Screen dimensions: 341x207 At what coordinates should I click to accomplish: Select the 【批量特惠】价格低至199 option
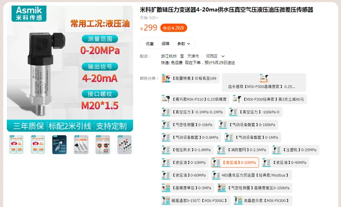click(190, 78)
